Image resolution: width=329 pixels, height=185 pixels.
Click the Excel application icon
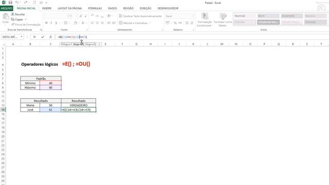coord(4,3)
